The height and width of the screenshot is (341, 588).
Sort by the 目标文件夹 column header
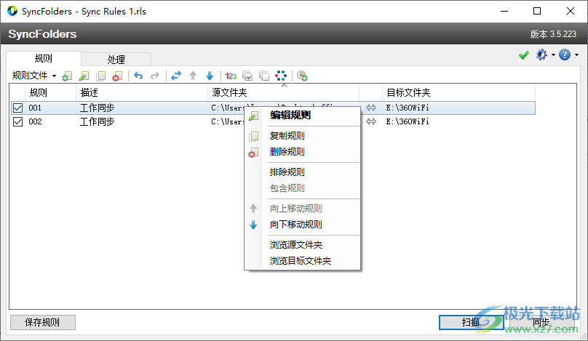458,92
